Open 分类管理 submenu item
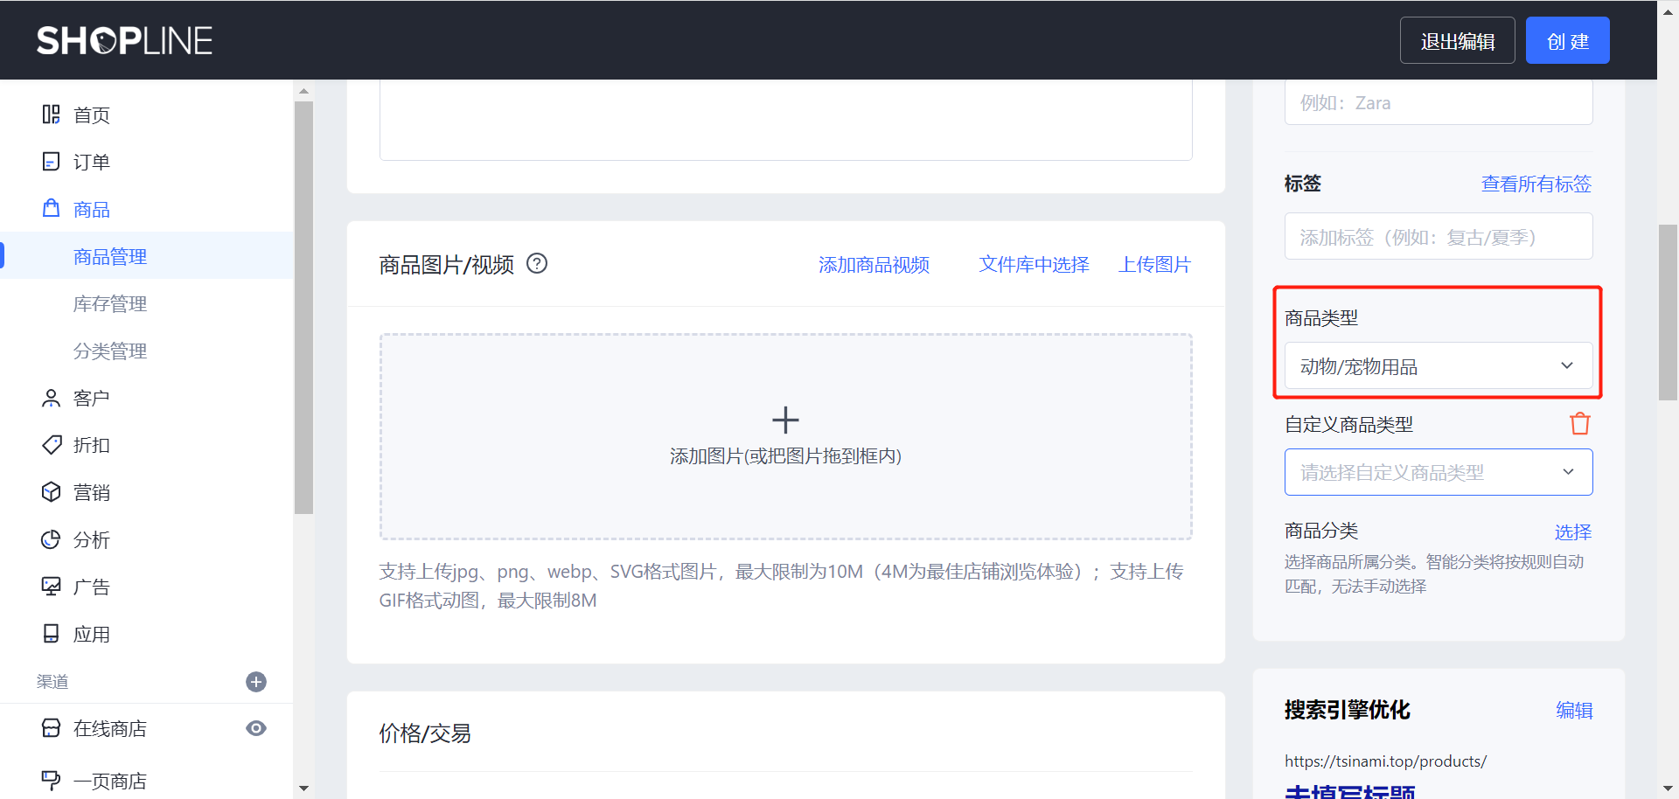 pos(110,351)
